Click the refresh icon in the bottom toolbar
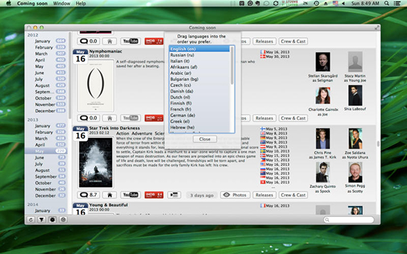This screenshot has height=254, width=407. click(x=31, y=219)
